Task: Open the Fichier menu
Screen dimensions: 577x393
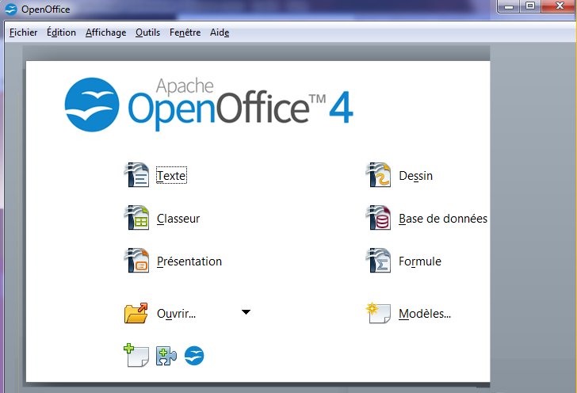Action: (23, 32)
